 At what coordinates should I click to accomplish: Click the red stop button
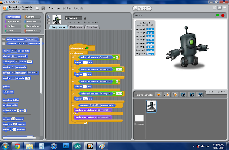223,15
